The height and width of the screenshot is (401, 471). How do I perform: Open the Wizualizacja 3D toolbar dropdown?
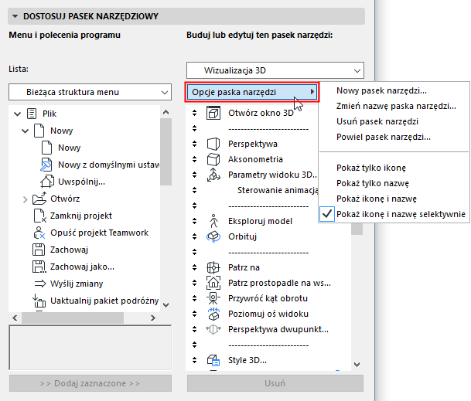click(x=275, y=70)
